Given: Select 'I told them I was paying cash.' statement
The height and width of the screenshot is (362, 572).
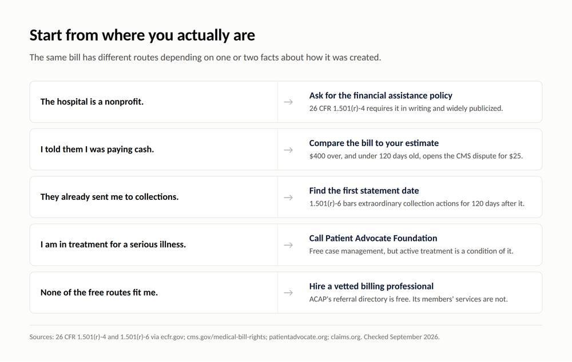Looking at the screenshot, I should coord(97,150).
